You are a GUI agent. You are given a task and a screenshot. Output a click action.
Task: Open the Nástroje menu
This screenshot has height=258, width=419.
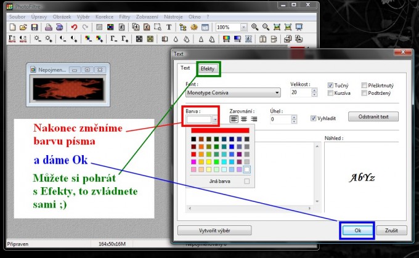(x=173, y=17)
